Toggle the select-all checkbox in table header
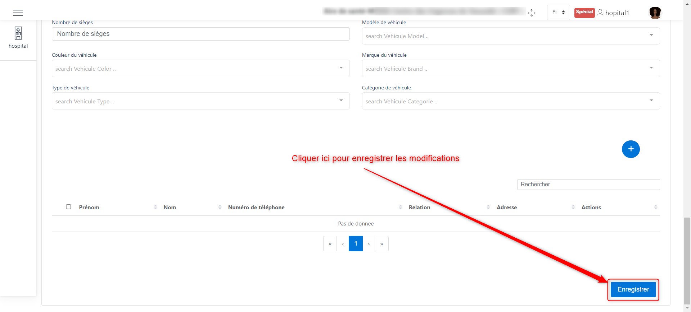Viewport: 691px width, 312px height. pos(68,207)
